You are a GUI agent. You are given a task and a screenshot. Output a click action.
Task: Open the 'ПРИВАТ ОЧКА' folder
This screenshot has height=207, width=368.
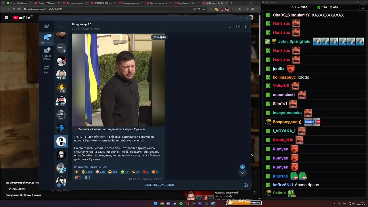[x=47, y=54]
